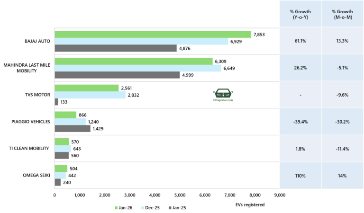Screen dimensions: 364x213
Task: Click Bajaj Auto's light blue bar labeled 6,929
Action: (141, 41)
